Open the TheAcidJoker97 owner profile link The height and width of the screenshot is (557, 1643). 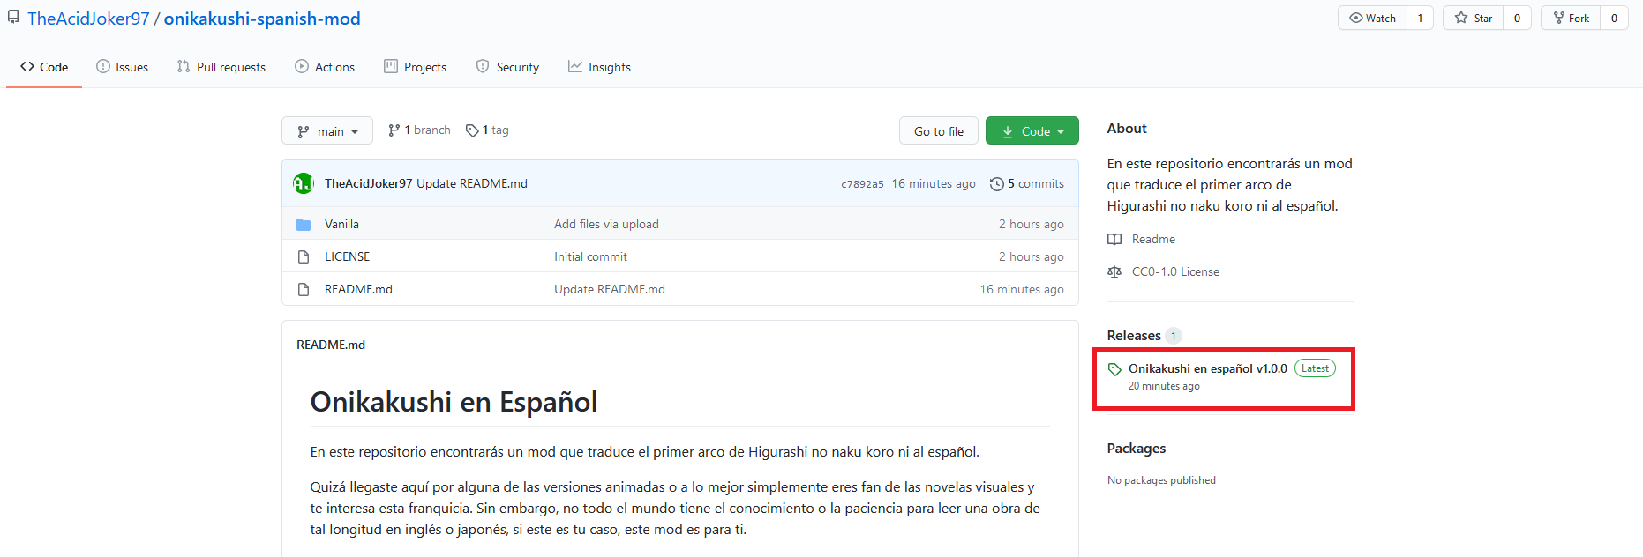tap(88, 19)
